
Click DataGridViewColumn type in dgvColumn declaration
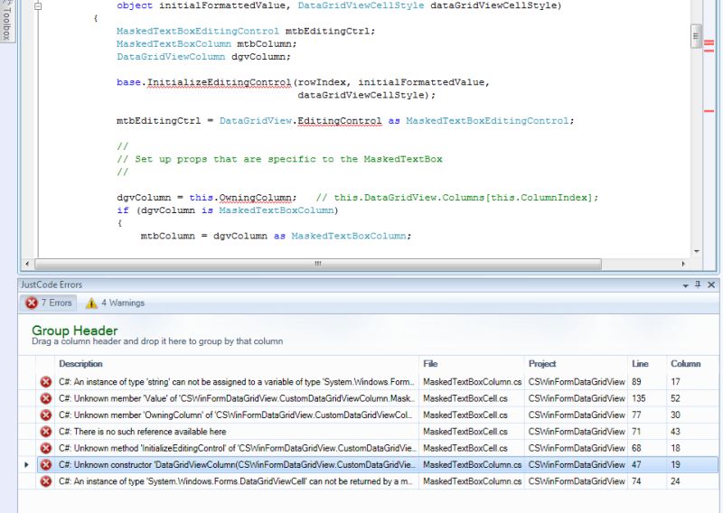tap(171, 57)
